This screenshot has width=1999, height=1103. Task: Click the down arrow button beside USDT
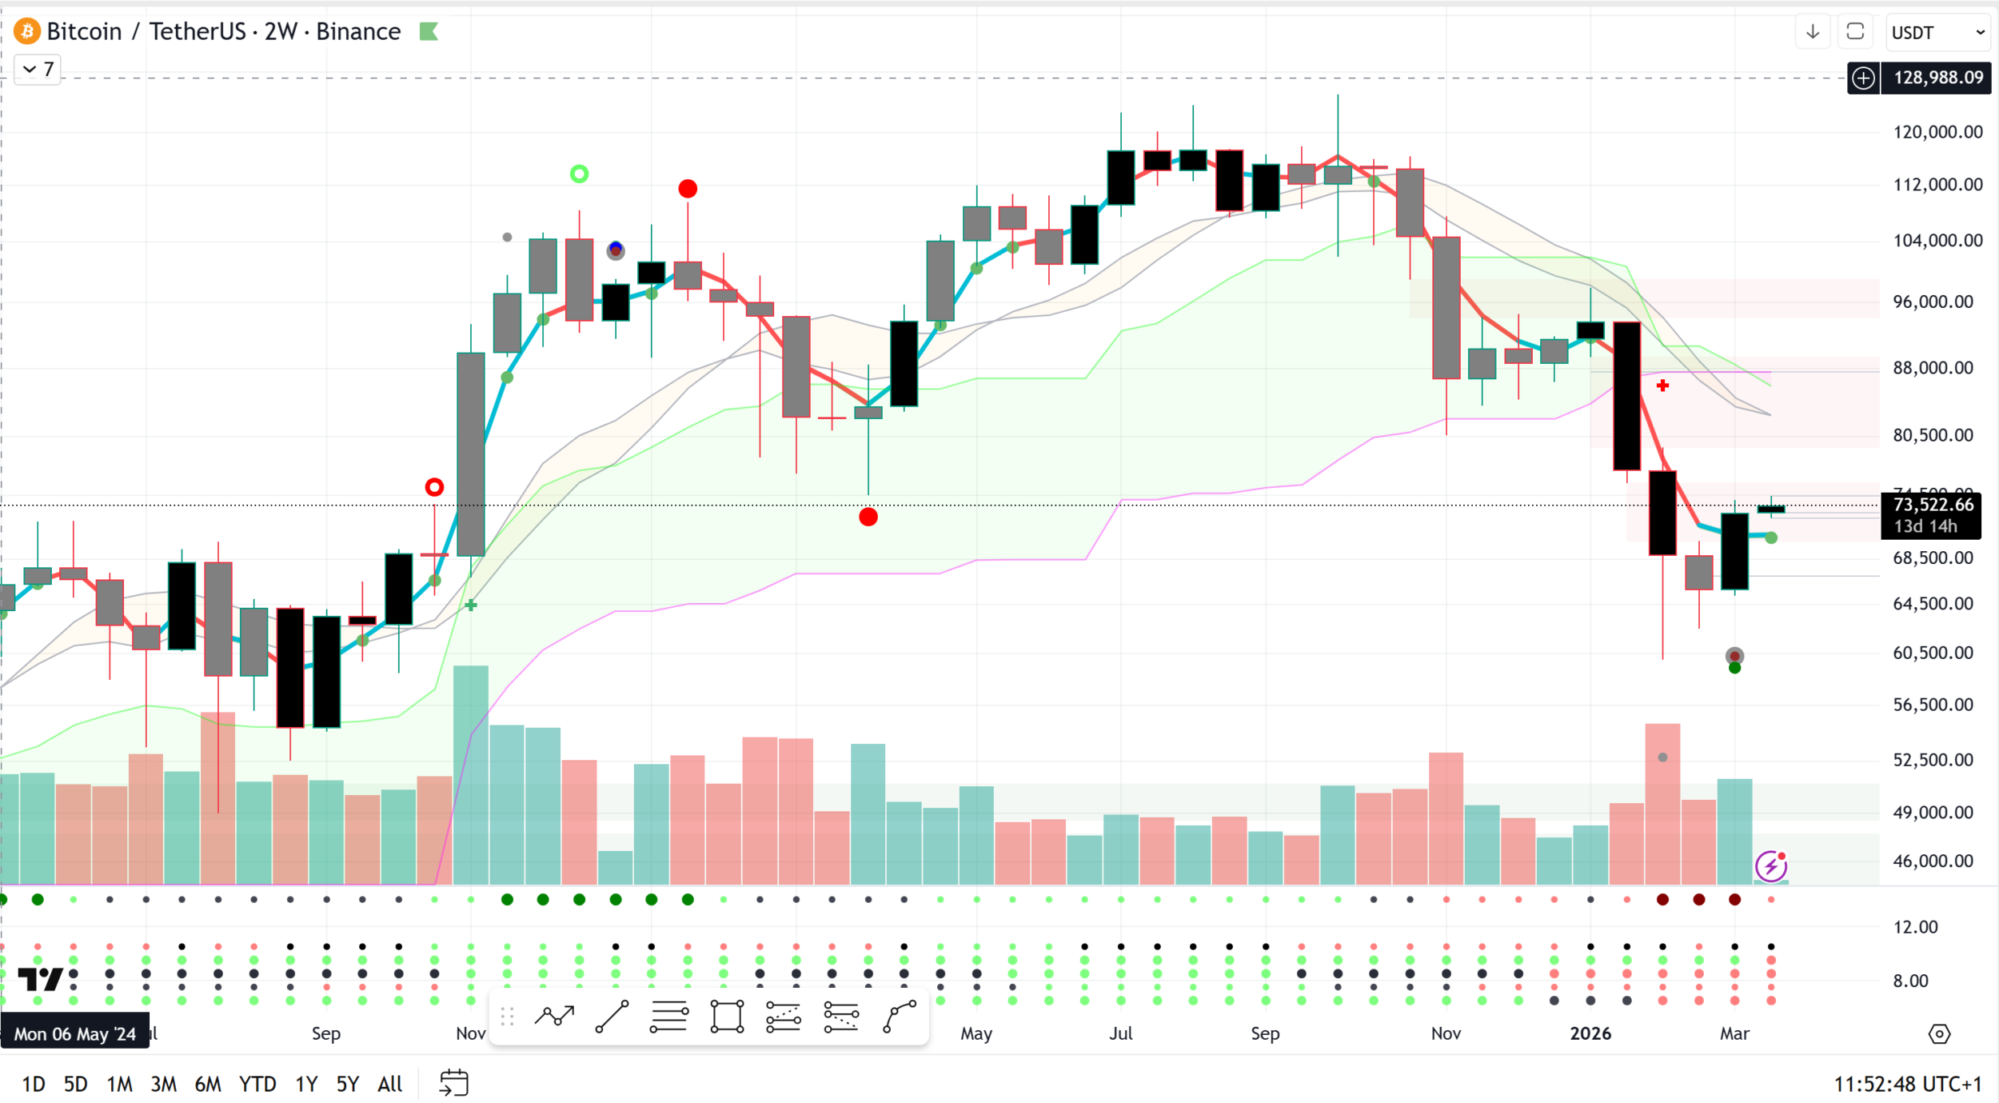(x=1813, y=32)
